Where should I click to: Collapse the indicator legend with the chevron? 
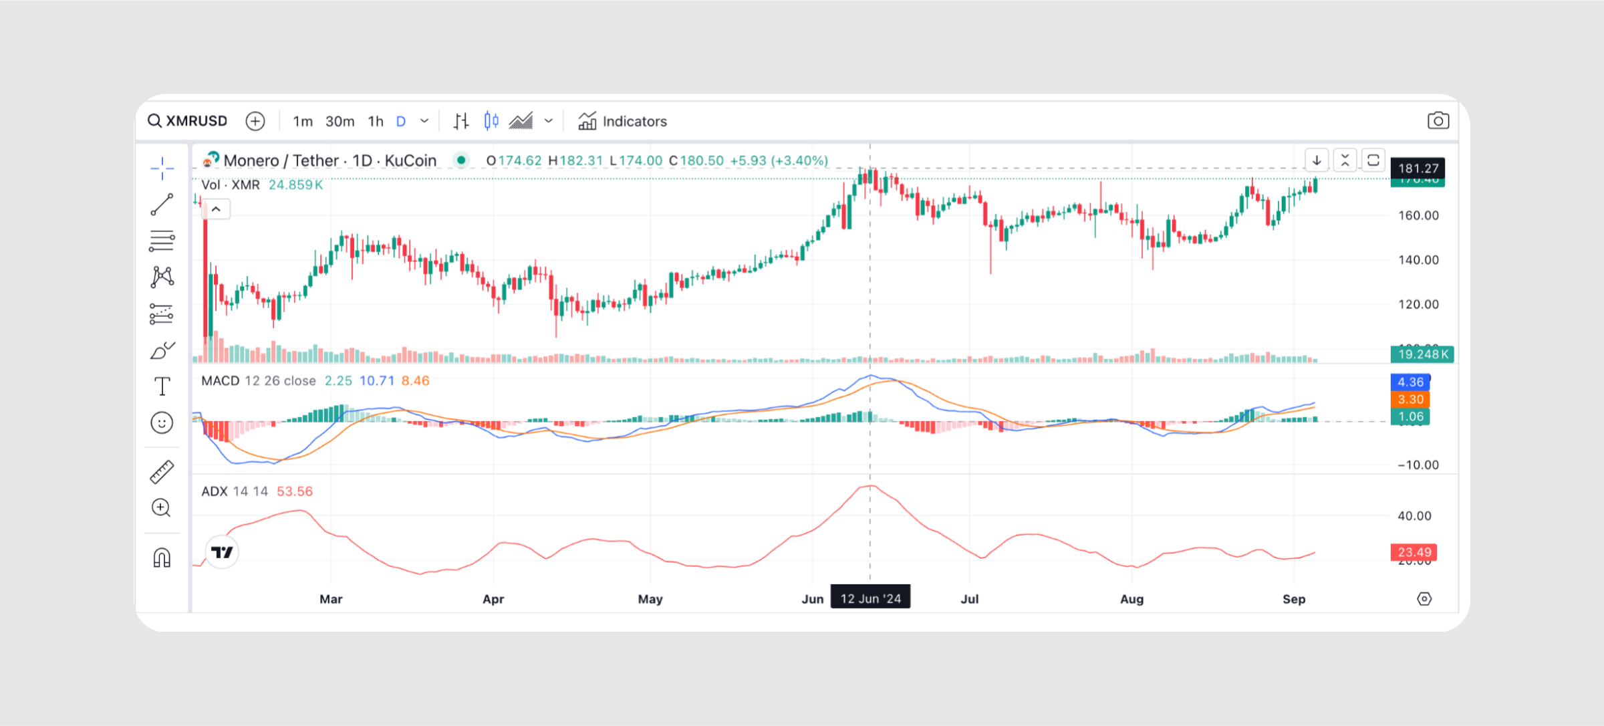pos(216,209)
